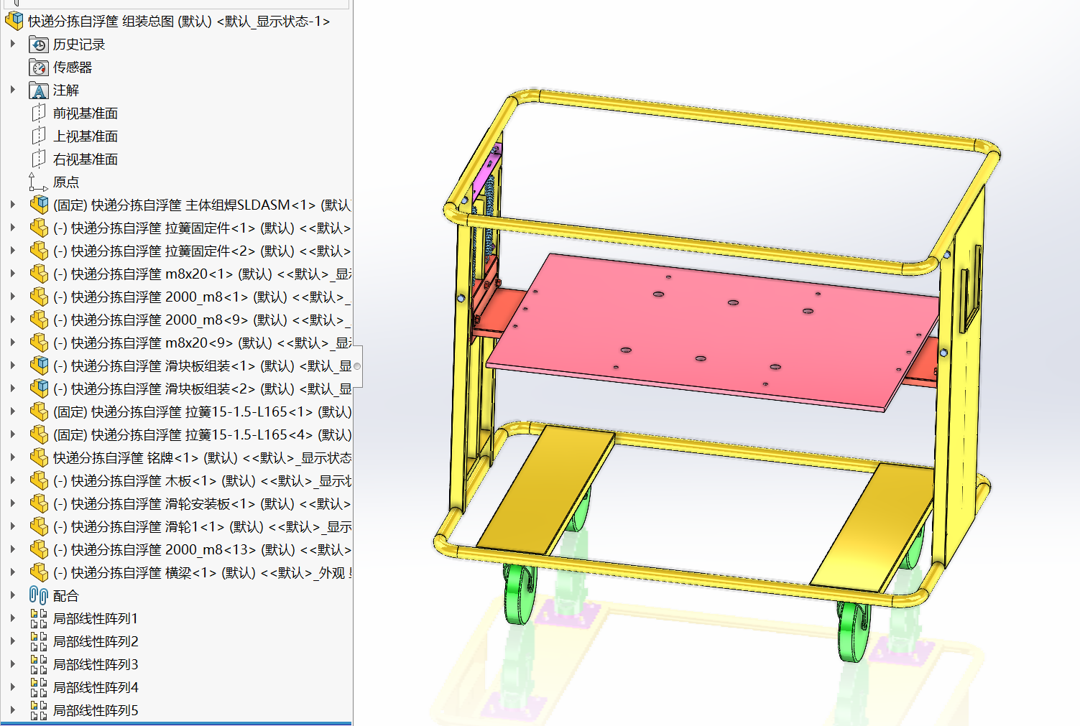
Task: Expand the 2000_m8<1> component
Action: 13,297
